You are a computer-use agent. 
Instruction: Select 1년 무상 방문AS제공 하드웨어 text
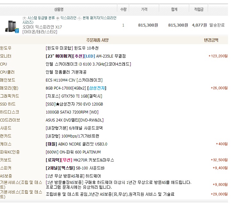pos(73,176)
